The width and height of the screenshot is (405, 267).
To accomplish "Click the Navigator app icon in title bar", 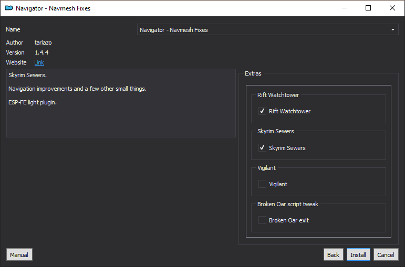I will pyautogui.click(x=9, y=8).
